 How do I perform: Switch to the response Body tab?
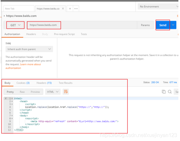coord(7,83)
